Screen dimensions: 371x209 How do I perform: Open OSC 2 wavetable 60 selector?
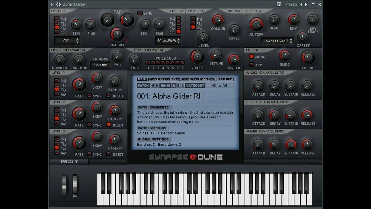pyautogui.click(x=168, y=41)
